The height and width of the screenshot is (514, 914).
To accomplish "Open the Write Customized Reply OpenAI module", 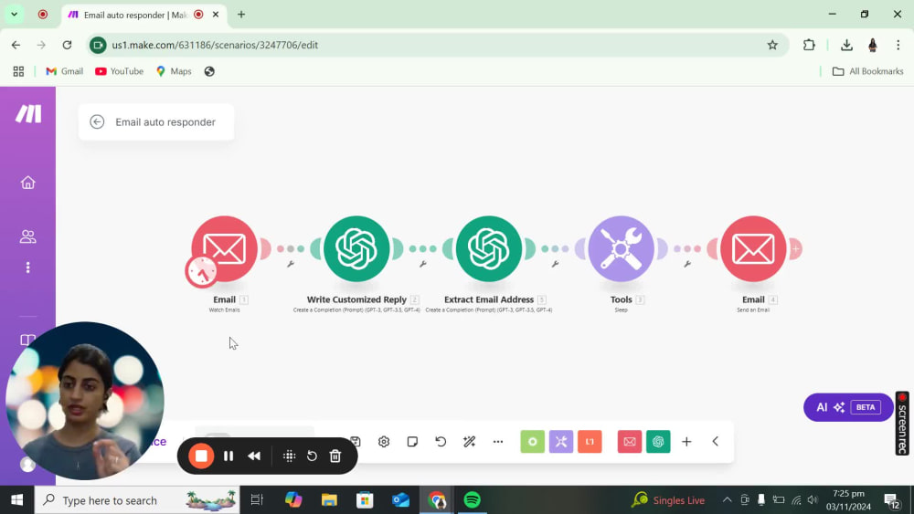I will click(x=356, y=248).
